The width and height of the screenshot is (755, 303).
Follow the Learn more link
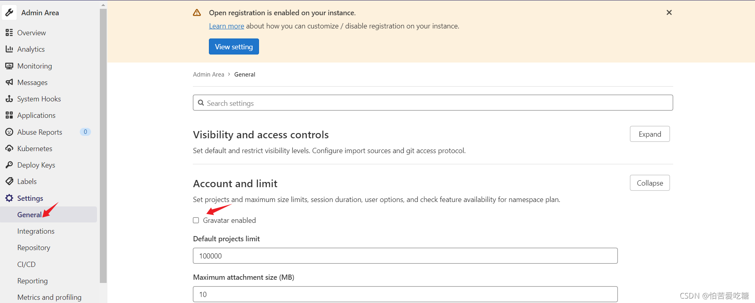pyautogui.click(x=227, y=26)
